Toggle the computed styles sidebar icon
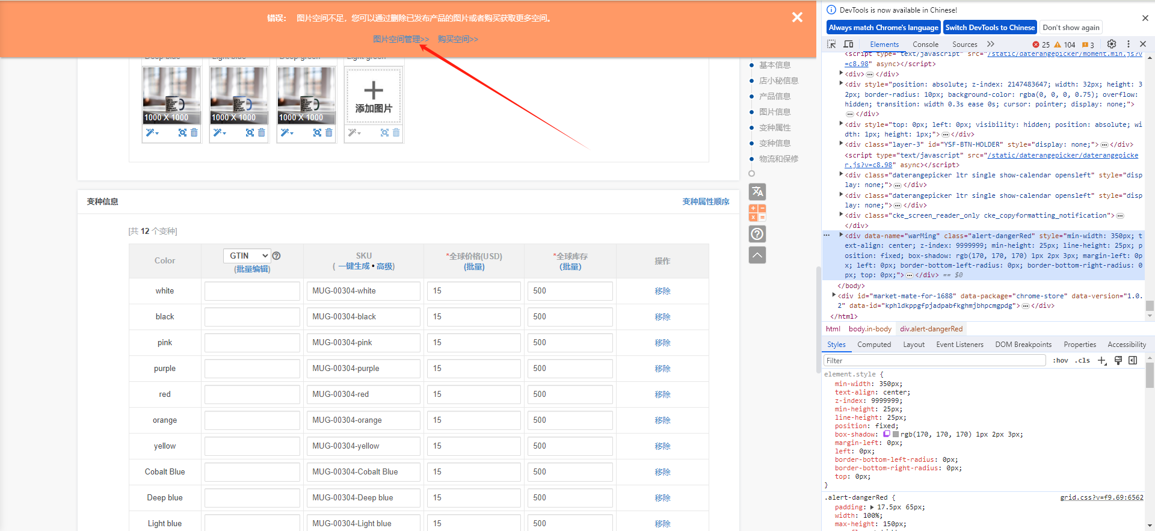This screenshot has height=531, width=1155. (x=1133, y=360)
